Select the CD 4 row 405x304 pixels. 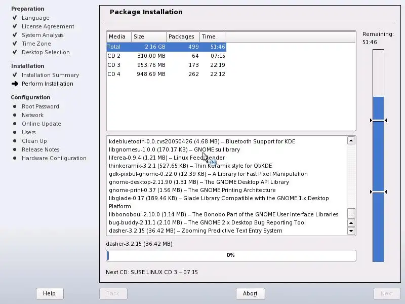[x=167, y=74]
